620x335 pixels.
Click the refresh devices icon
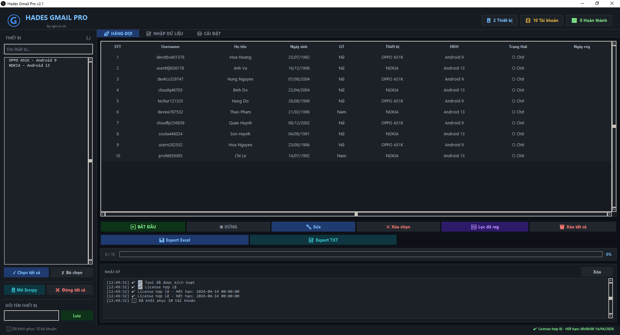pyautogui.click(x=88, y=38)
